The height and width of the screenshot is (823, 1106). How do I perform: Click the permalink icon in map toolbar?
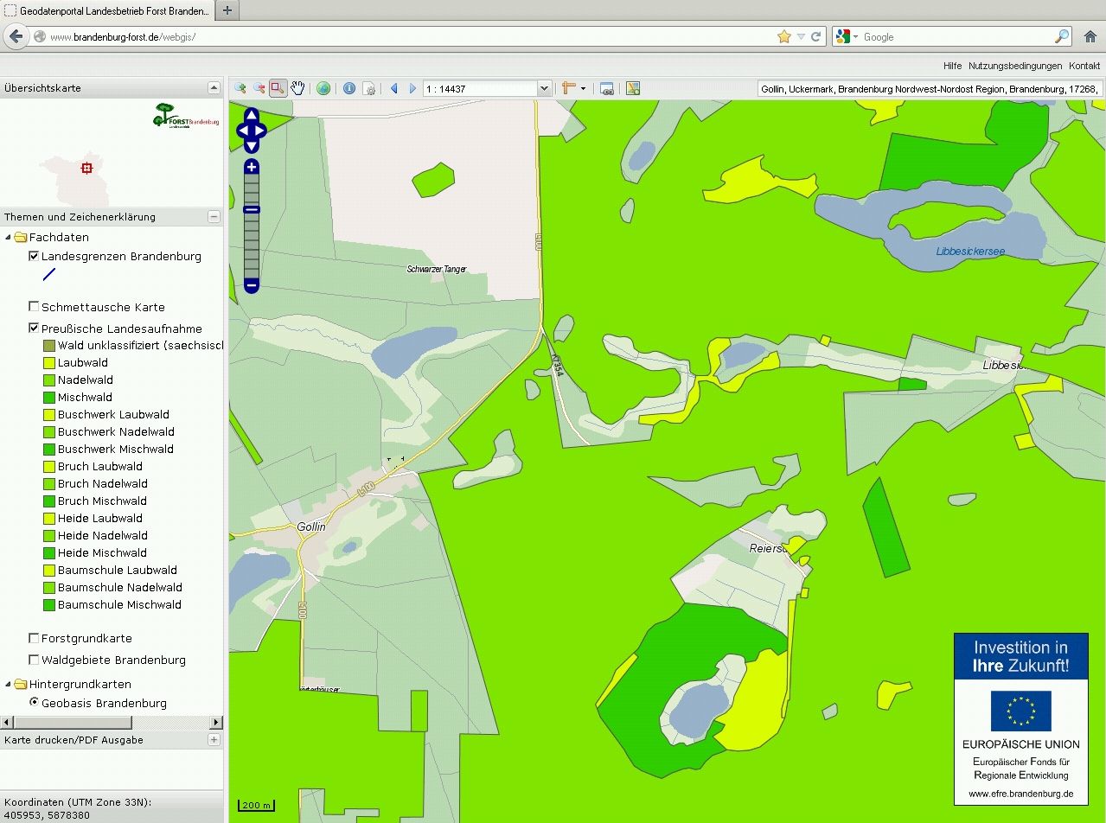[x=607, y=88]
